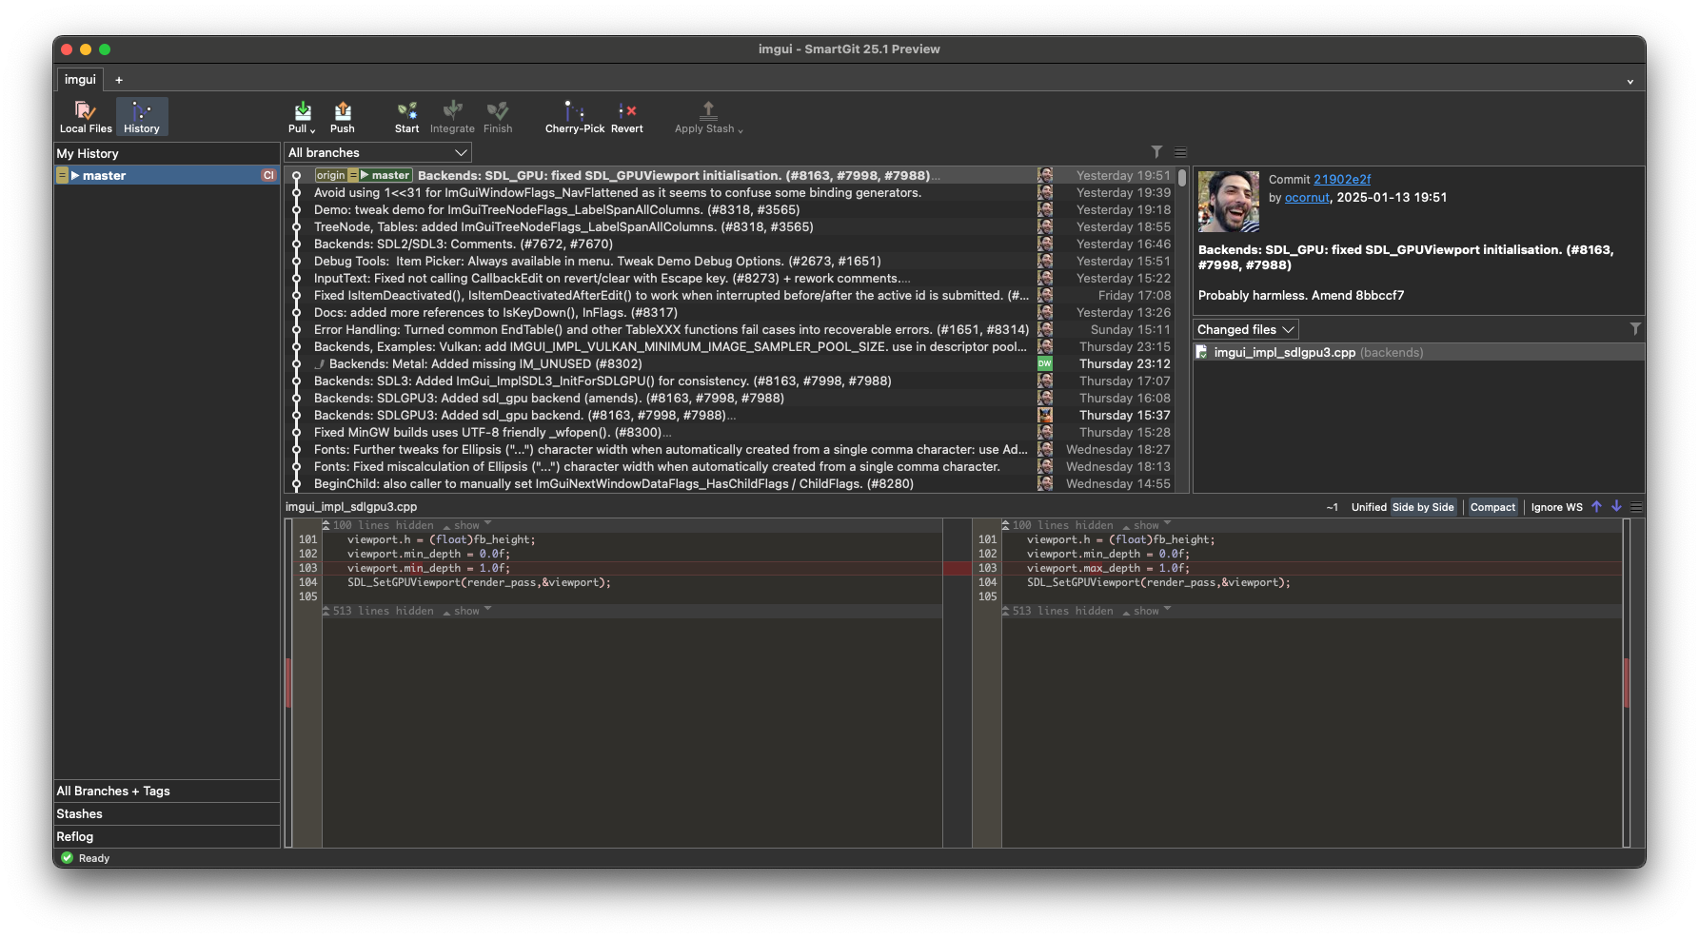Open the graph view options menu icon

click(x=1179, y=151)
